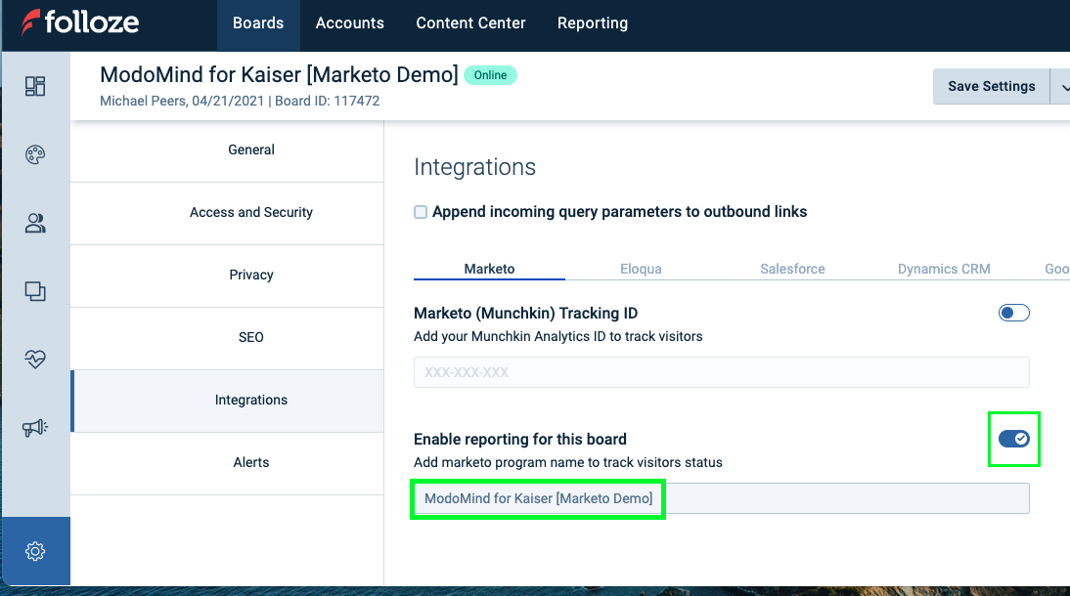
Task: Open the General settings section
Action: (227, 150)
